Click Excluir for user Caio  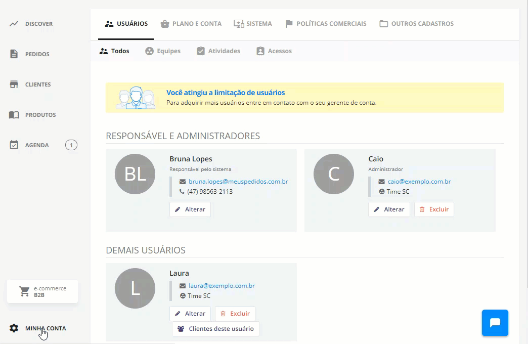tap(434, 209)
